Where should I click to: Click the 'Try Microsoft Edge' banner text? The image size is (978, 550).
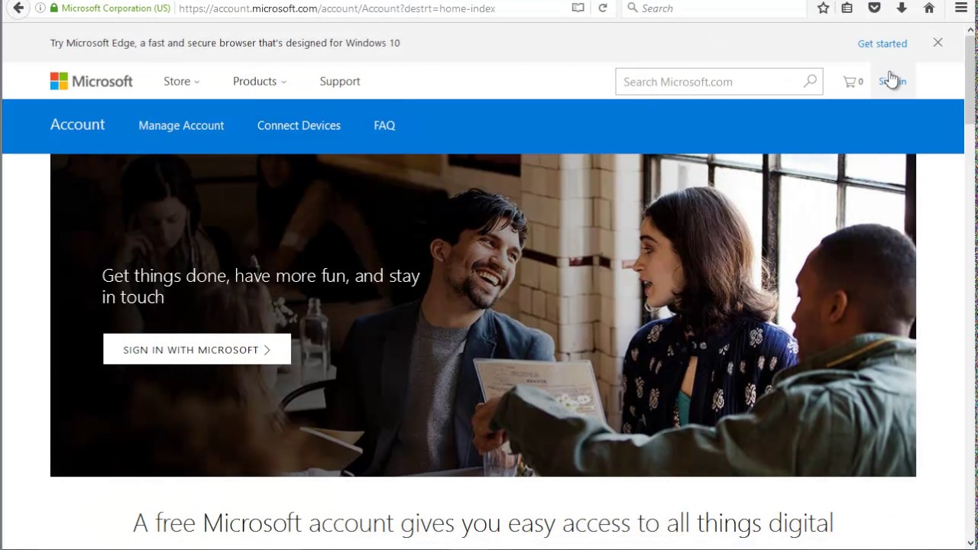(225, 43)
